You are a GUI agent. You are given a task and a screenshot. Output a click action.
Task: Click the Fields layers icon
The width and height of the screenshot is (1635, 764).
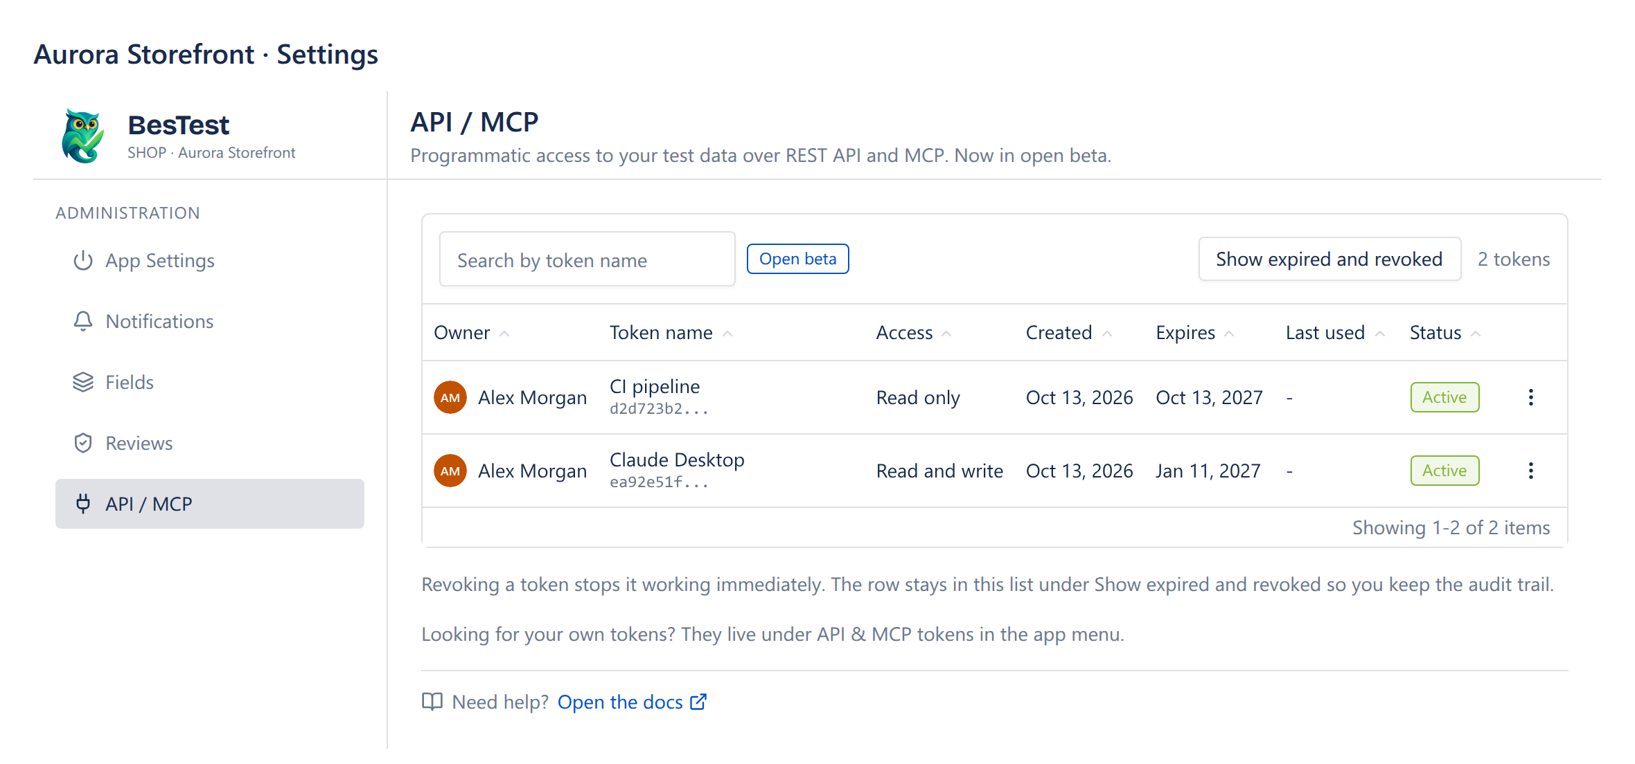click(83, 382)
